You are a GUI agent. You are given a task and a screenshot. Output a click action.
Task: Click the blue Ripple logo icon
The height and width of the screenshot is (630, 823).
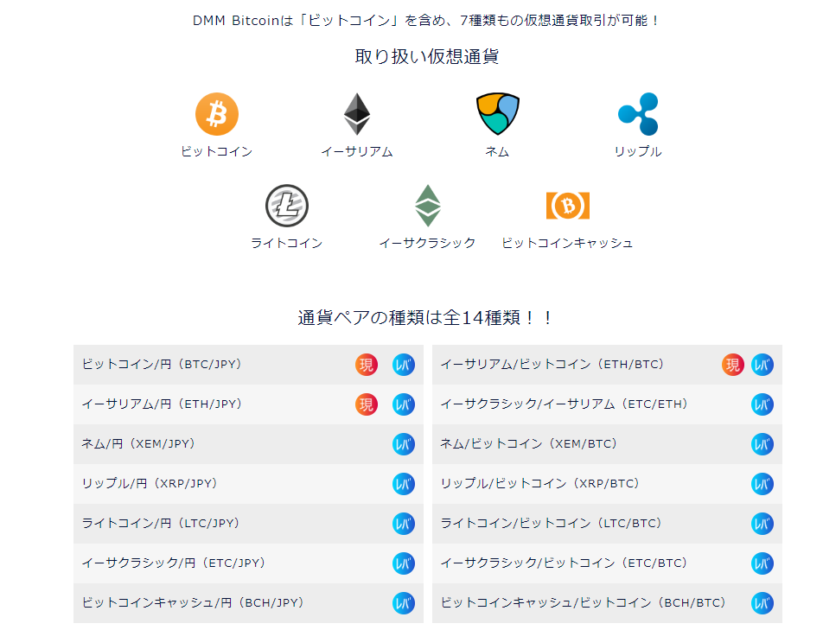pyautogui.click(x=638, y=114)
